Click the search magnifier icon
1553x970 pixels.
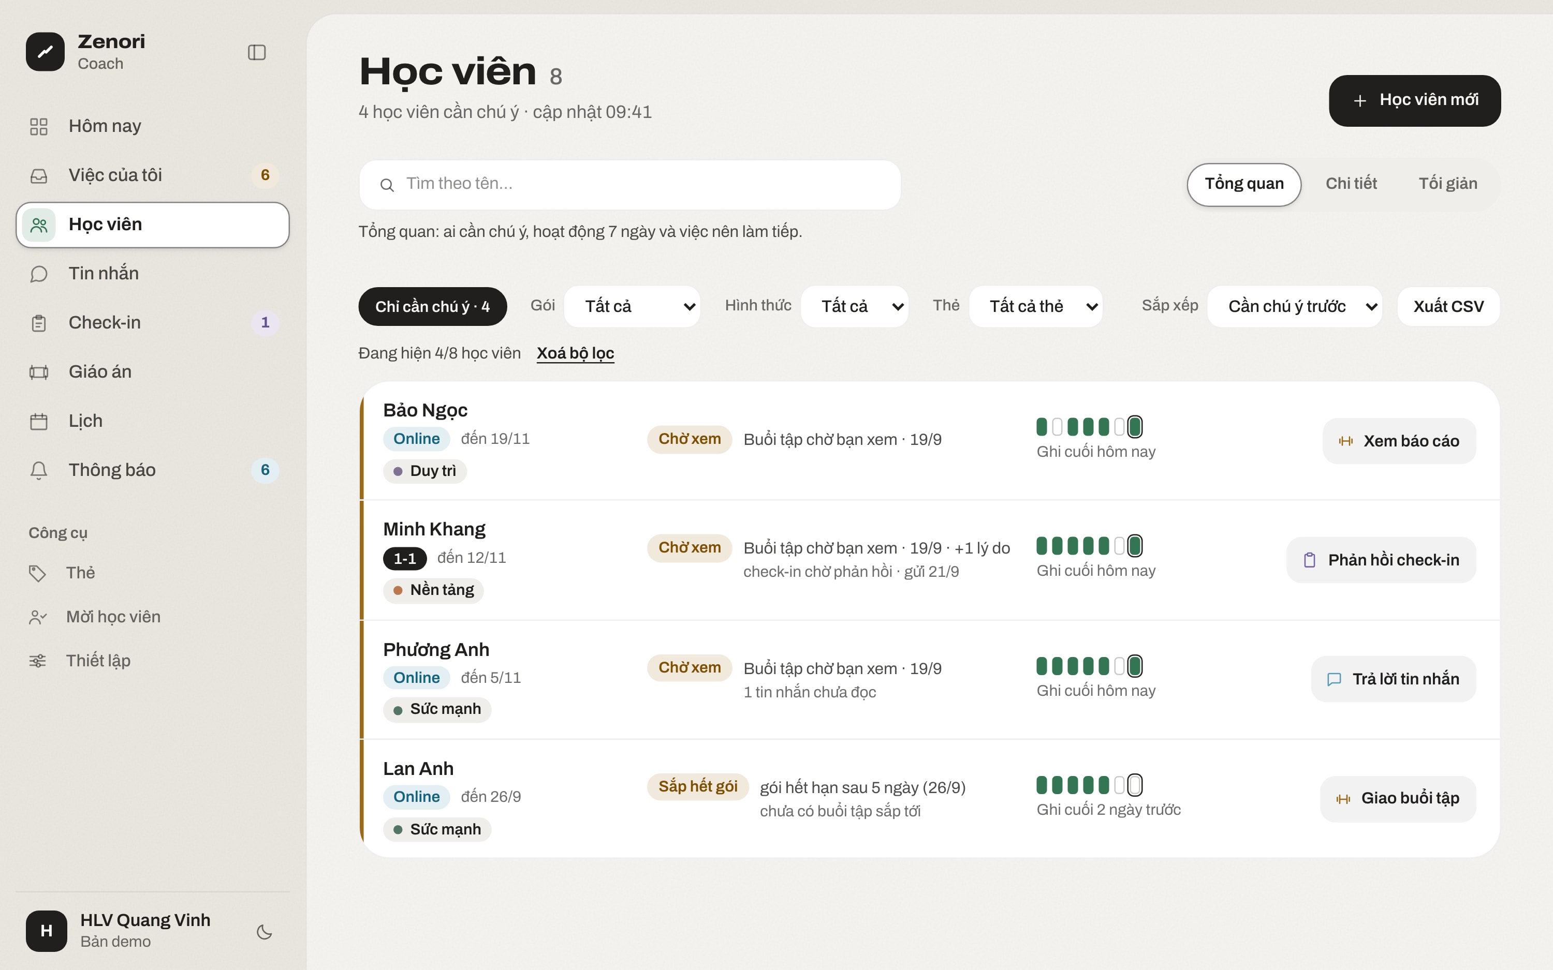[387, 185]
